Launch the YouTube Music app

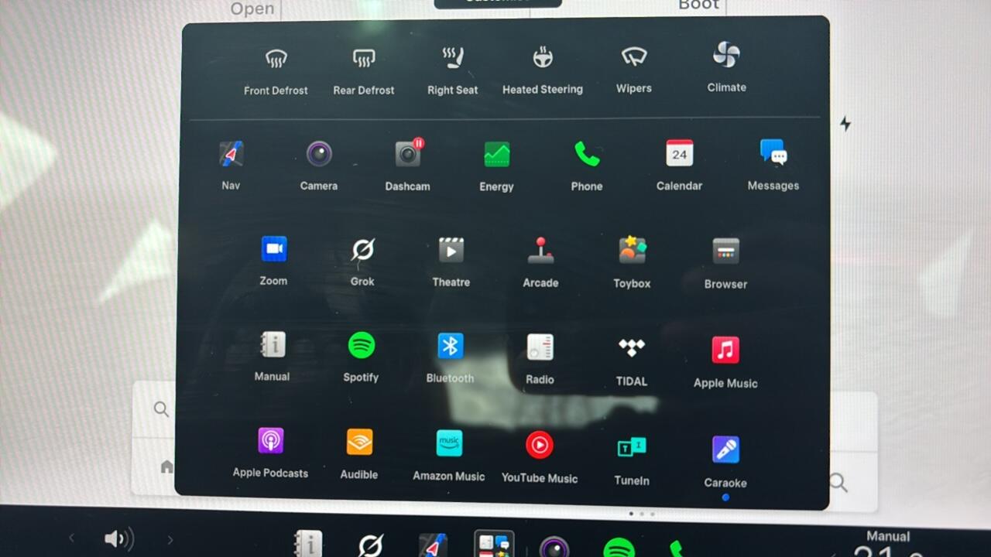click(x=540, y=457)
